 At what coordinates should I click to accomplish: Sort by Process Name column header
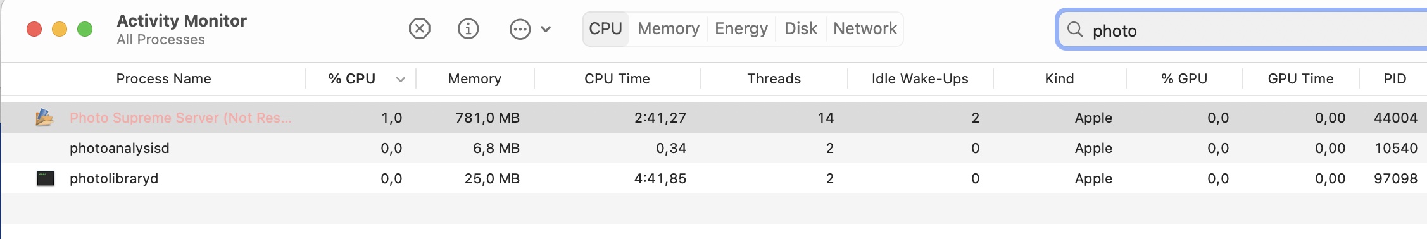click(163, 78)
